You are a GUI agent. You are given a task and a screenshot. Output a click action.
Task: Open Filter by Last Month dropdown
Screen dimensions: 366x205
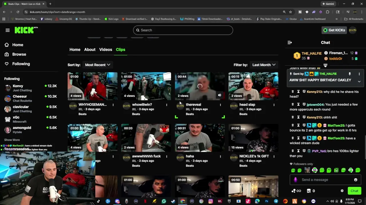click(264, 65)
